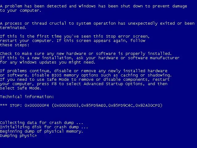The height and width of the screenshot is (148, 197).
Task: Click the 'for any Windows updates' line
Action: (48, 62)
